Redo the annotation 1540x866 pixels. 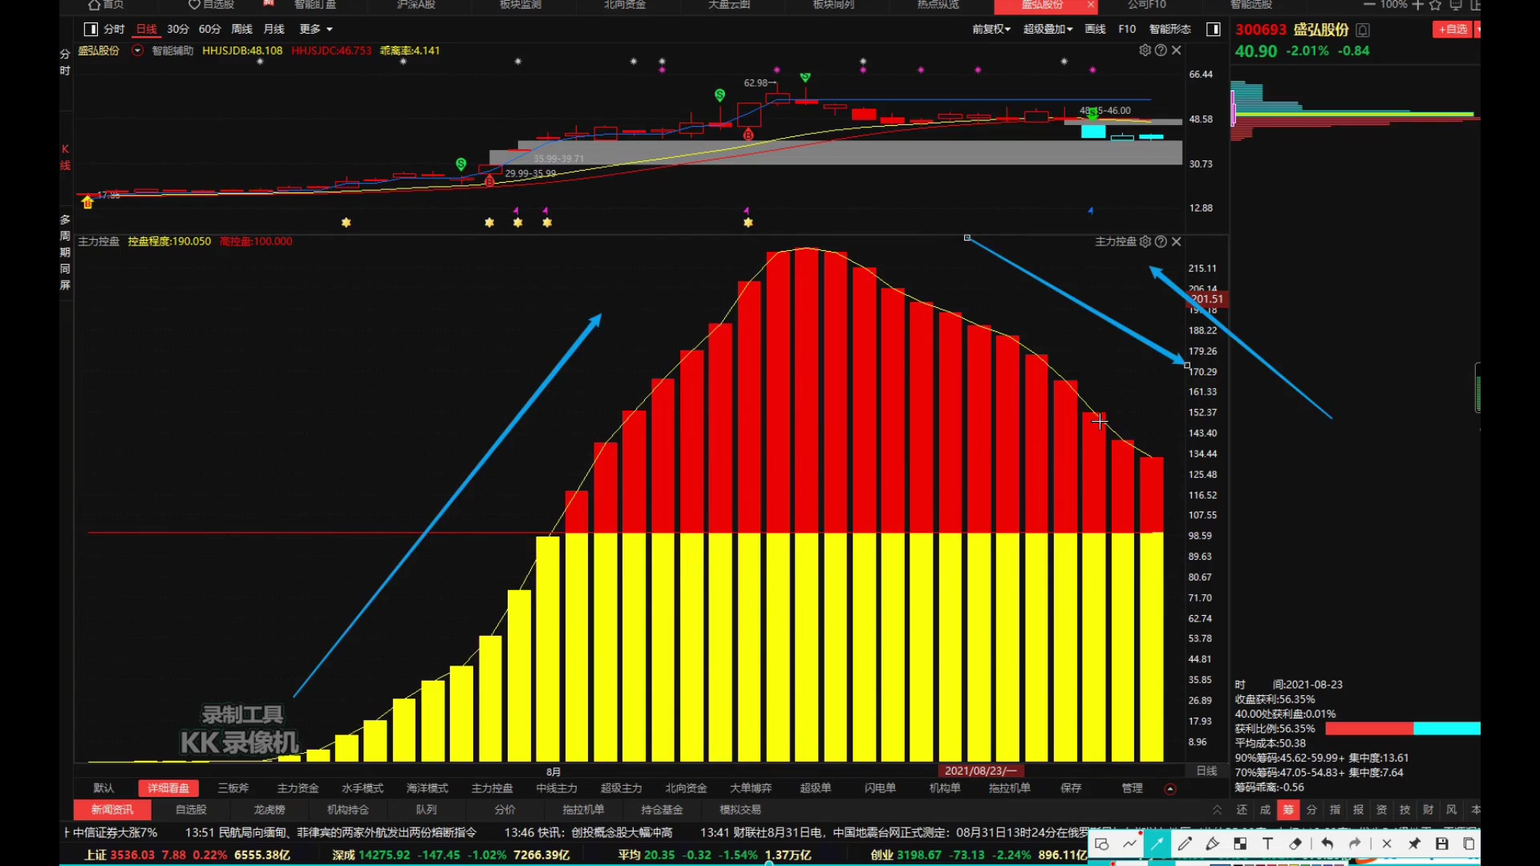click(1355, 844)
